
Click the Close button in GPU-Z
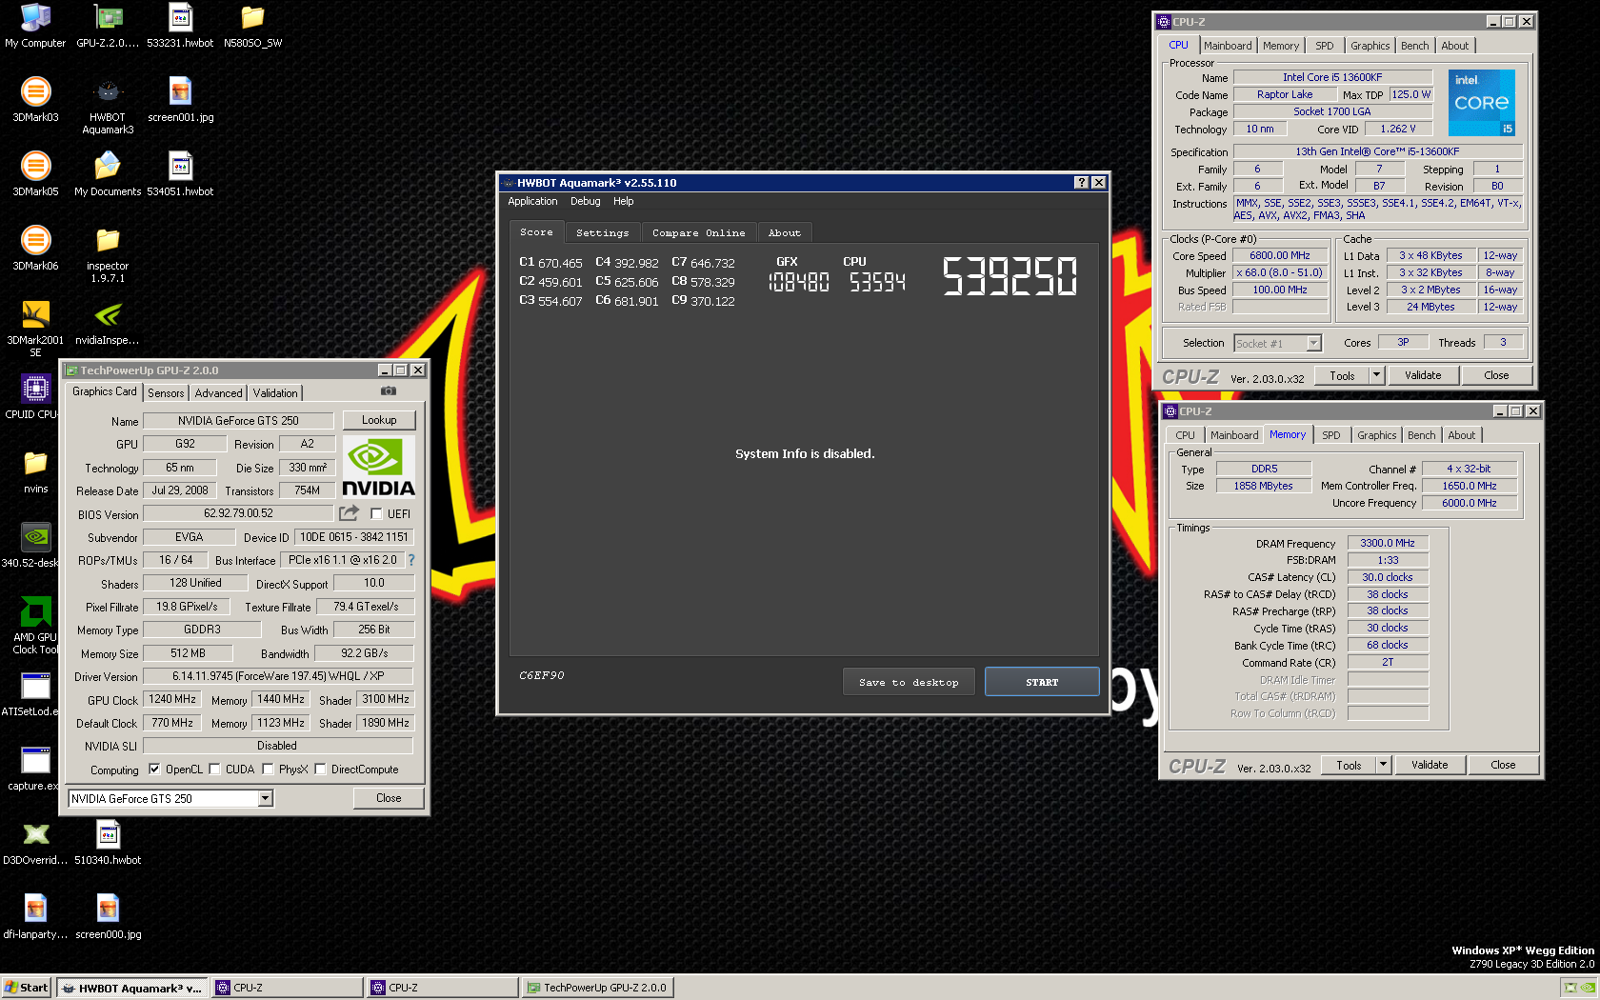coord(389,798)
